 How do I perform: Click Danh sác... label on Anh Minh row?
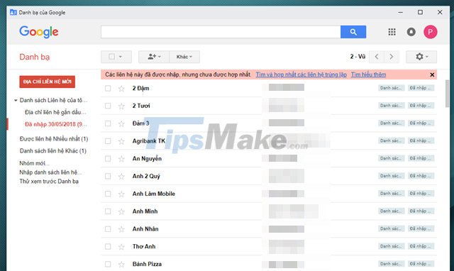(391, 211)
